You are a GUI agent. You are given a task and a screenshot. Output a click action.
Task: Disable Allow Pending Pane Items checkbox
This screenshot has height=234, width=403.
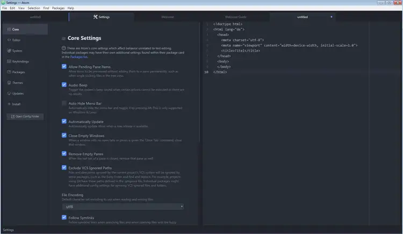click(64, 66)
